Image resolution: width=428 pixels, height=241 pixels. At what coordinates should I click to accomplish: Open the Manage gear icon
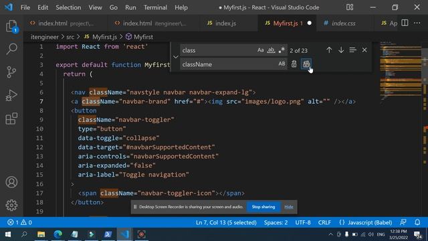tap(11, 205)
